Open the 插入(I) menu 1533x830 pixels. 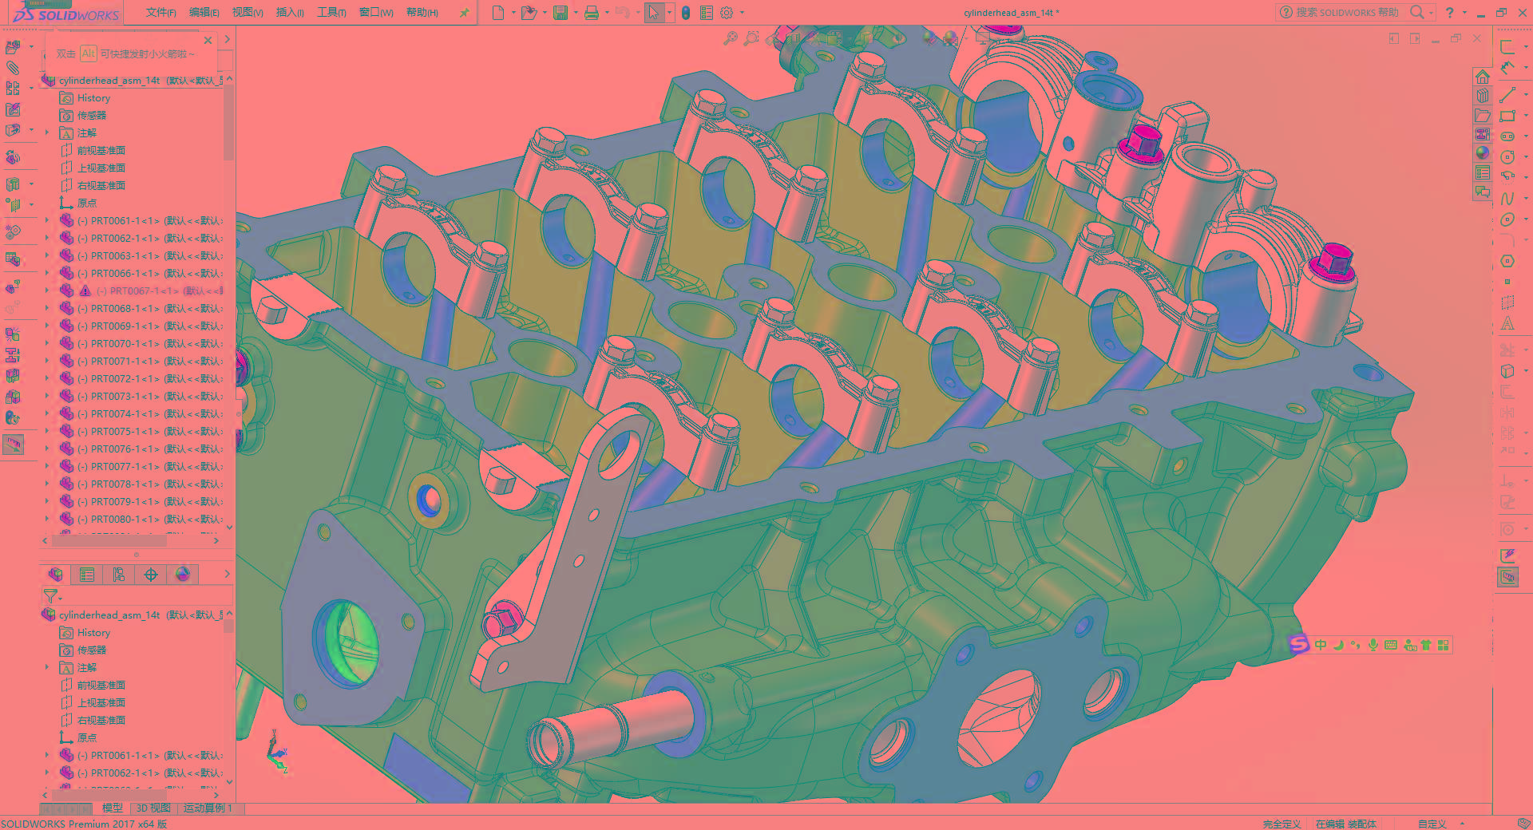tap(290, 13)
